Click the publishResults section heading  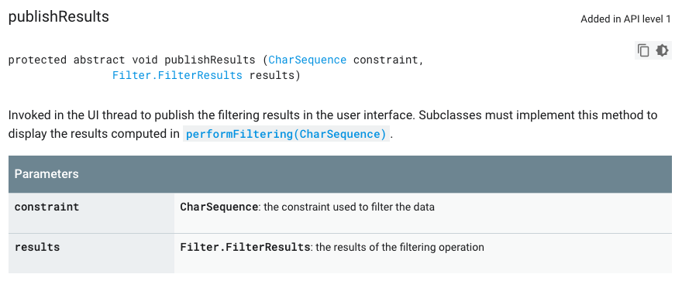coord(59,16)
